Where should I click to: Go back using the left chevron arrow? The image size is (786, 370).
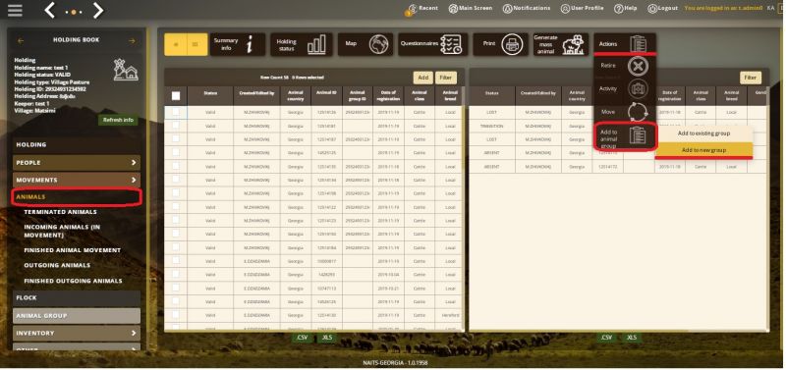click(x=50, y=10)
